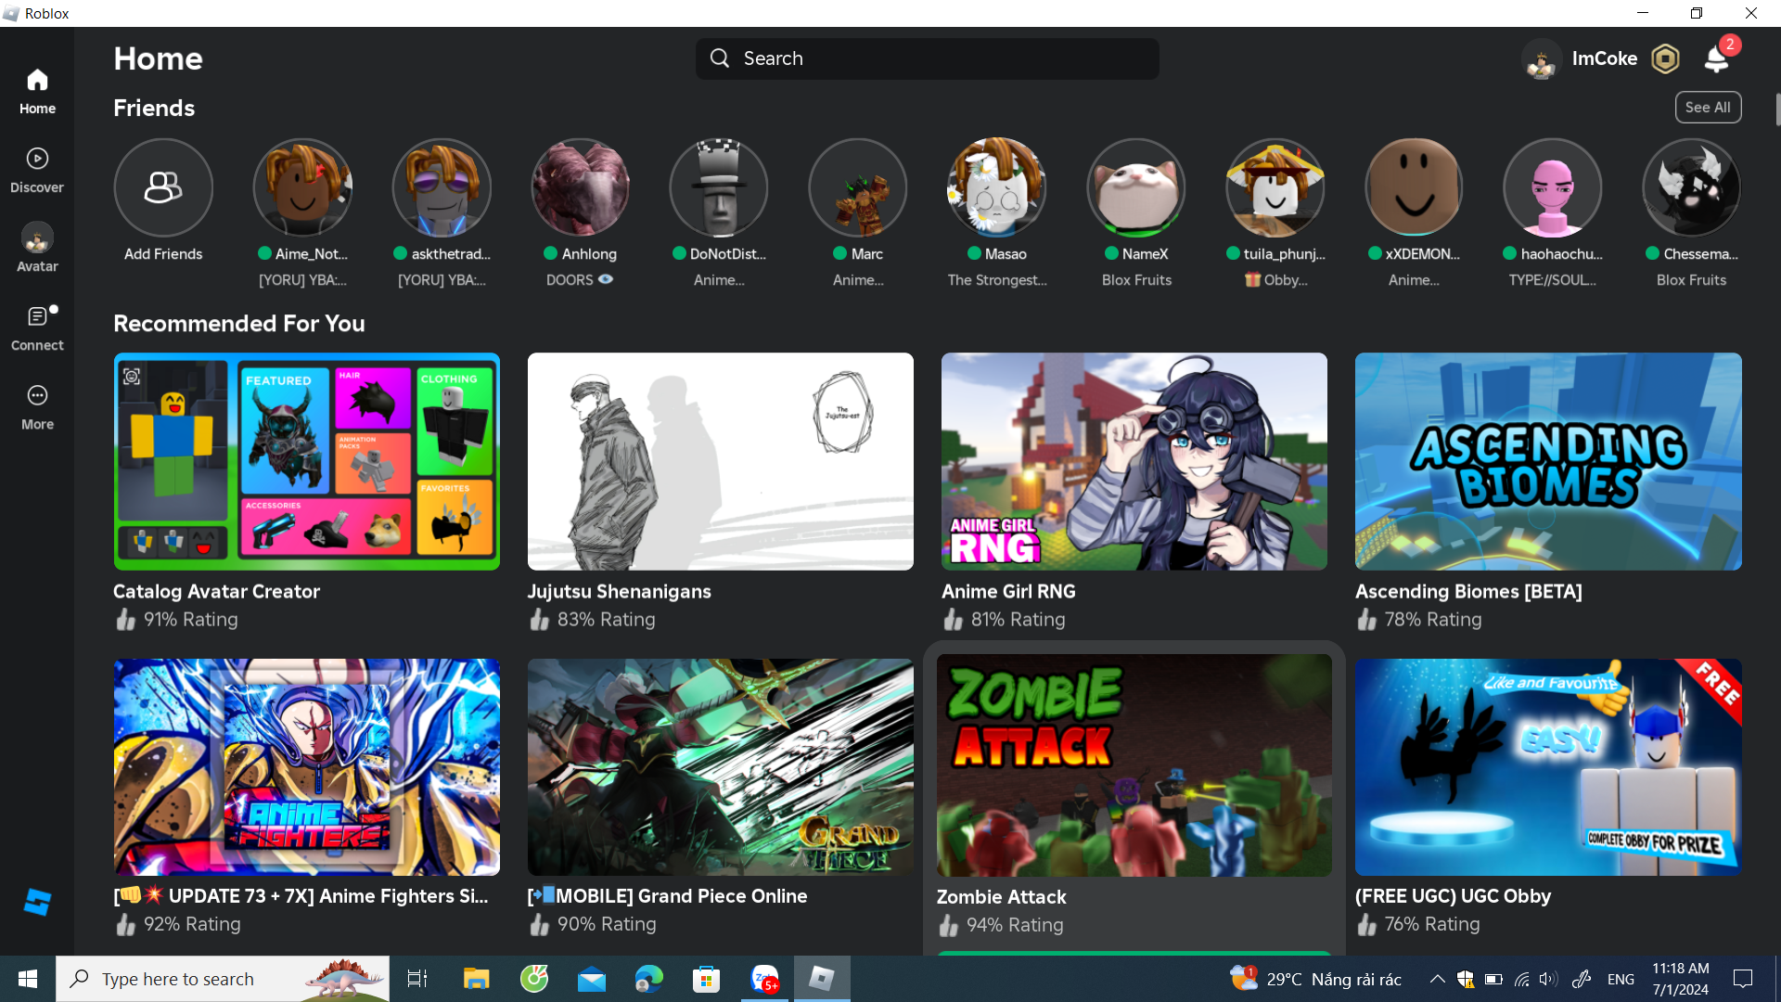Open Catalog Avatar Creator thumbnail
This screenshot has height=1002, width=1781.
307,461
